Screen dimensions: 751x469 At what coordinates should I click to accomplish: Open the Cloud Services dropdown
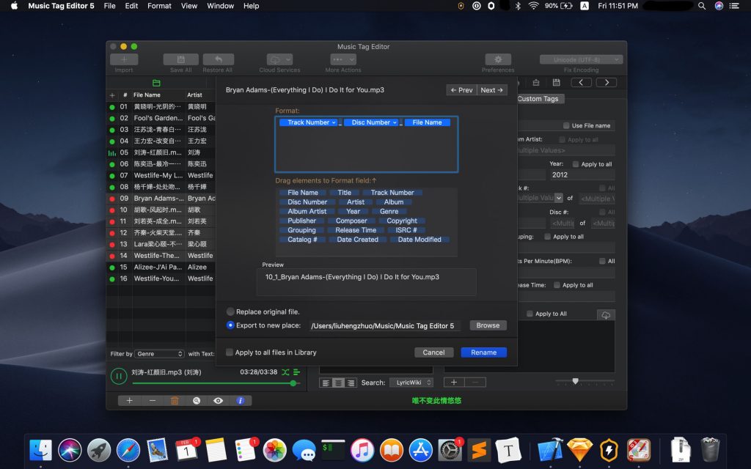pyautogui.click(x=279, y=59)
